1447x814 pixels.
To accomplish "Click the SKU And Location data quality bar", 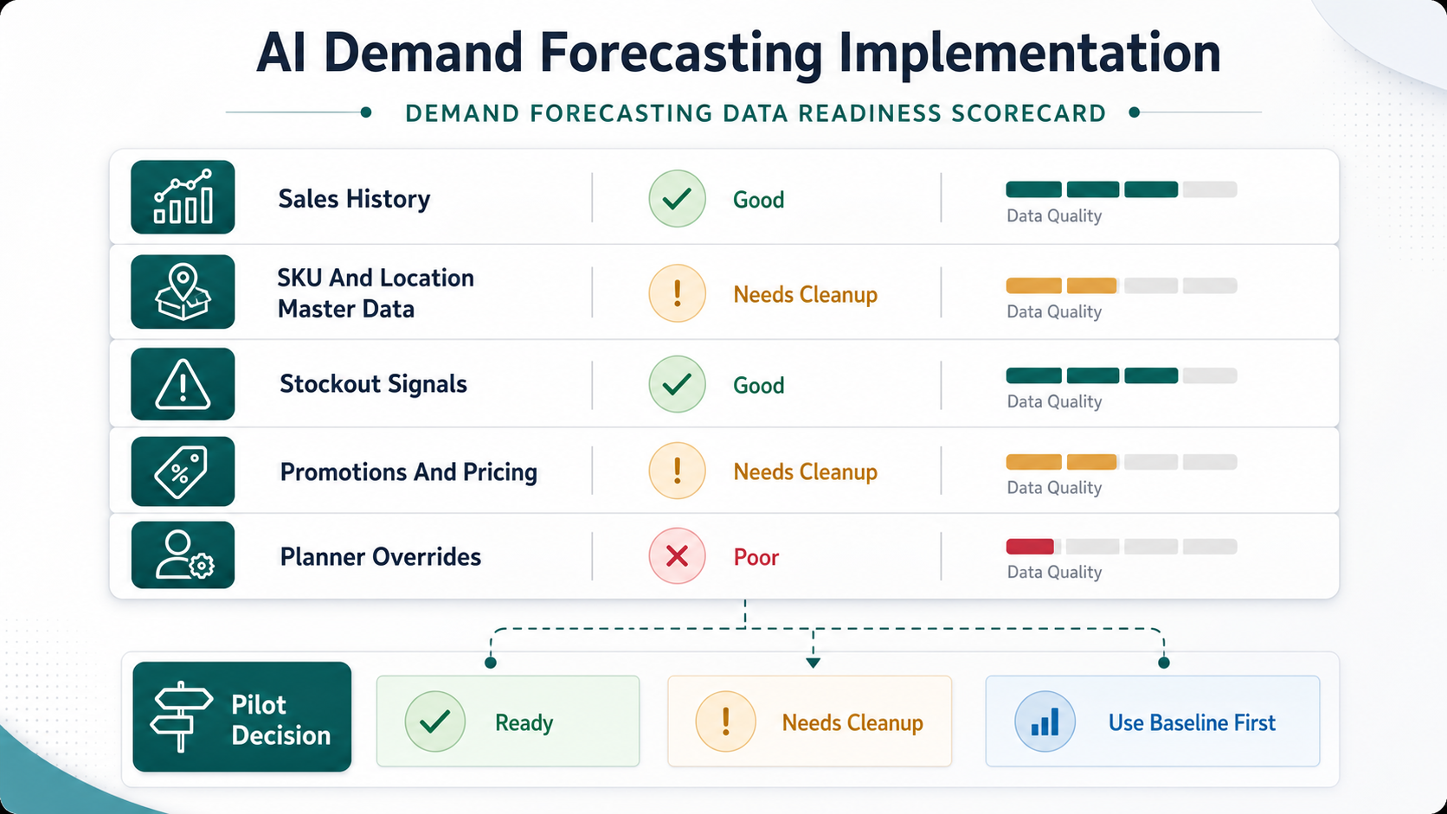I will coord(1121,285).
